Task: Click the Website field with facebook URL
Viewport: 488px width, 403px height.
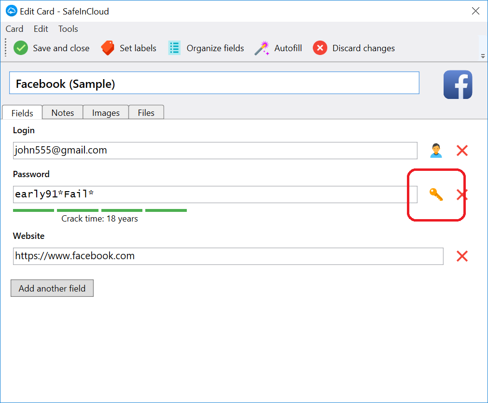Action: [228, 256]
